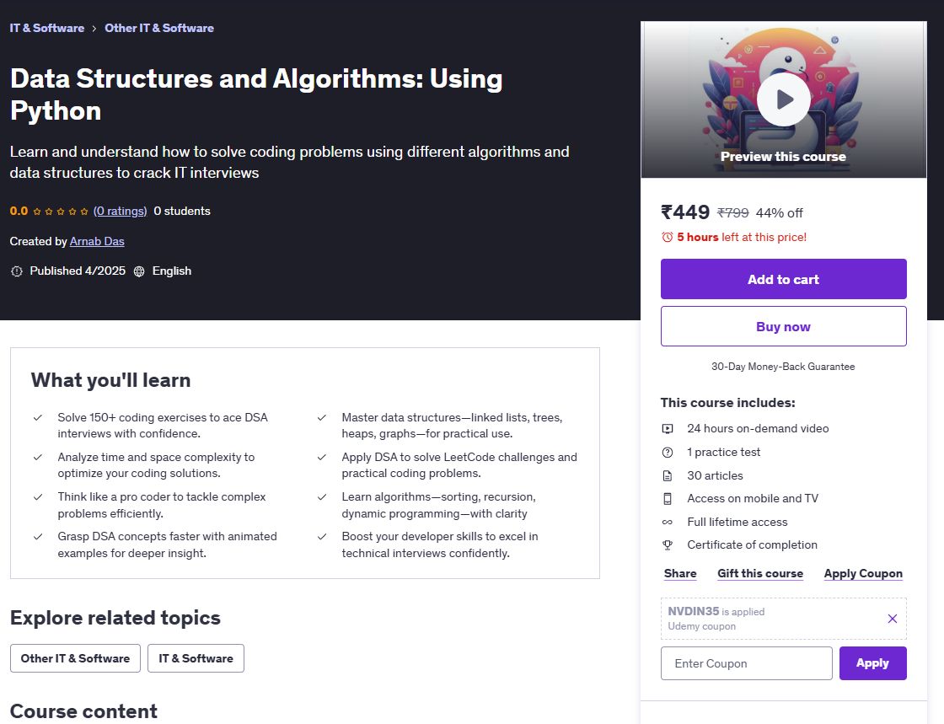The height and width of the screenshot is (724, 944).
Task: Open instructor Arnab Das profile
Action: [x=97, y=241]
